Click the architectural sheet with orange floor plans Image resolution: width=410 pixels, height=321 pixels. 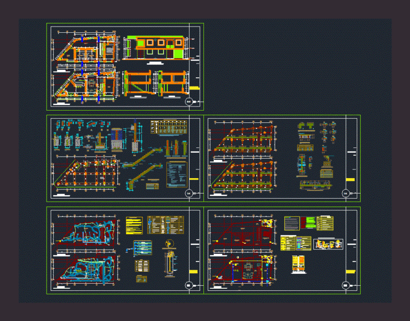click(125, 67)
